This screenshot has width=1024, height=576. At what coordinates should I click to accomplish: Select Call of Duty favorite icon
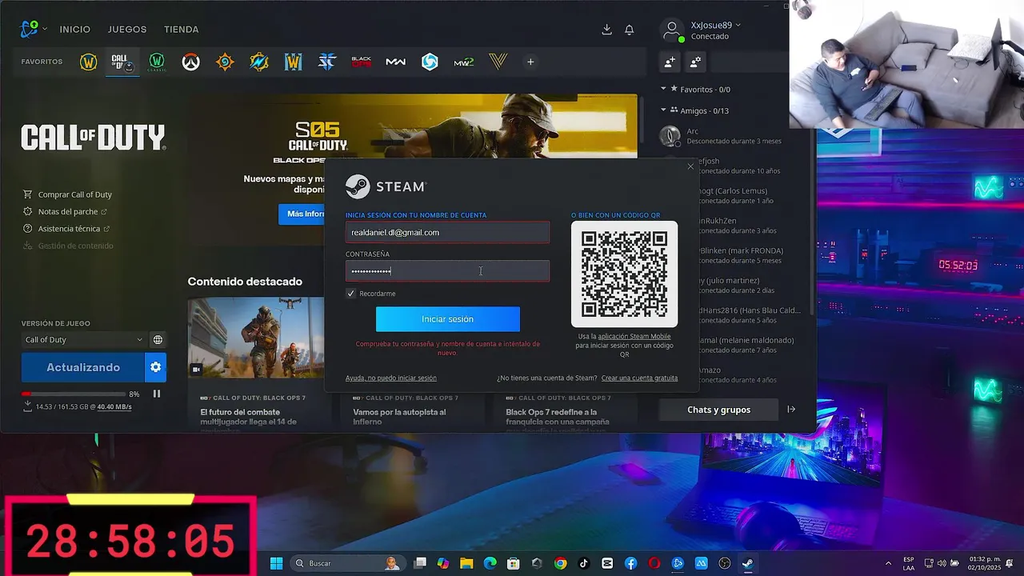click(x=122, y=62)
